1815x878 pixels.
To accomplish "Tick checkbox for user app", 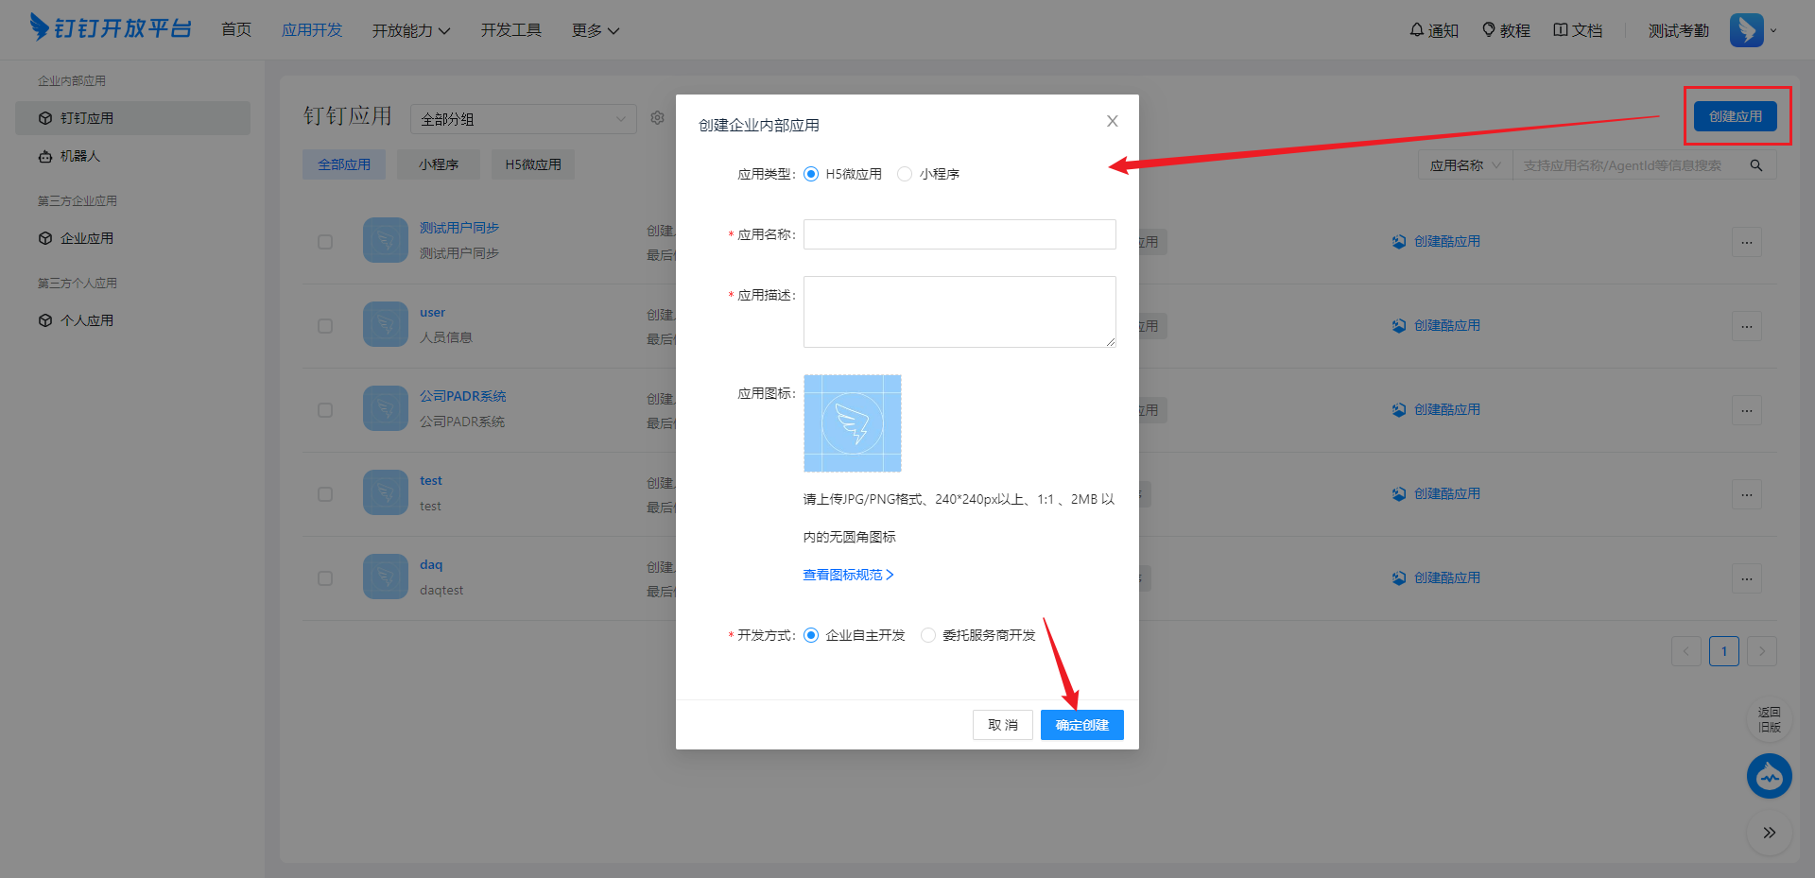I will [325, 326].
